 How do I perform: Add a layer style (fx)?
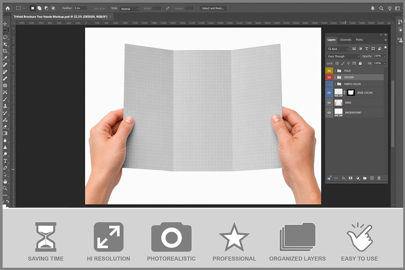[x=344, y=178]
